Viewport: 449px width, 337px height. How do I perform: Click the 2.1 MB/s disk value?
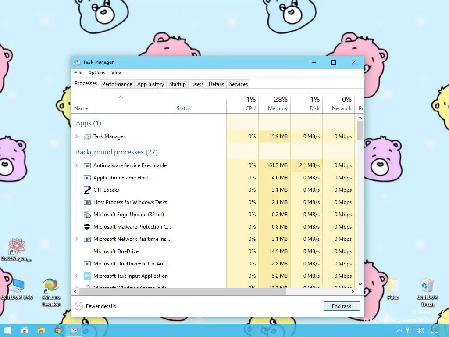(x=309, y=165)
